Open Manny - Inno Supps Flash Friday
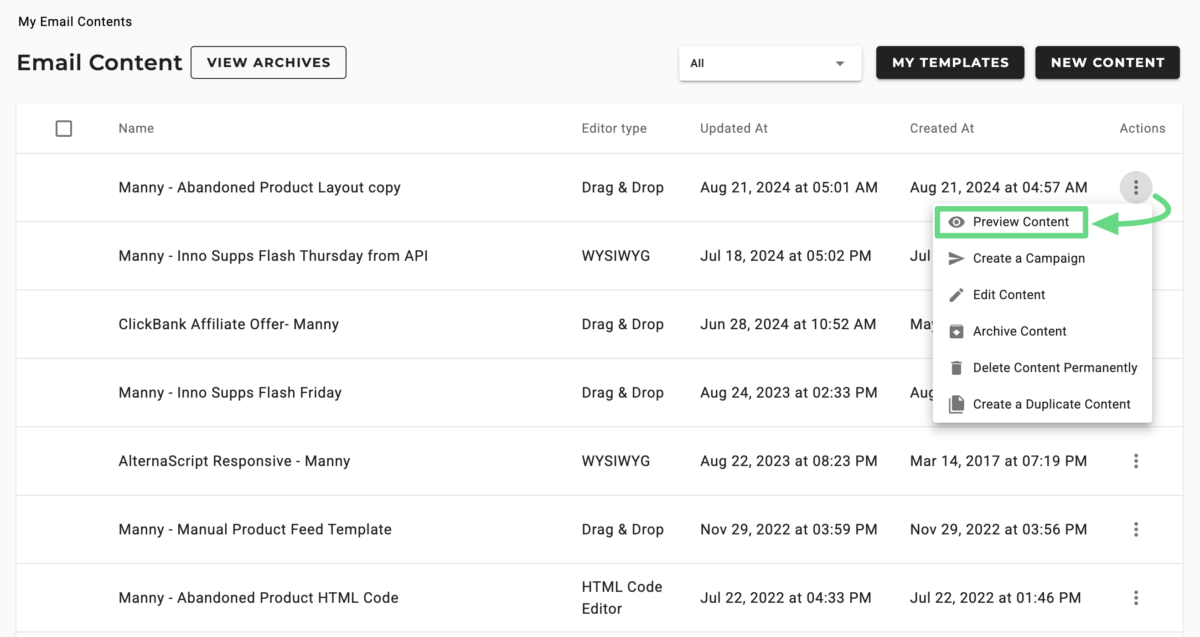The height and width of the screenshot is (637, 1200). pyautogui.click(x=230, y=393)
